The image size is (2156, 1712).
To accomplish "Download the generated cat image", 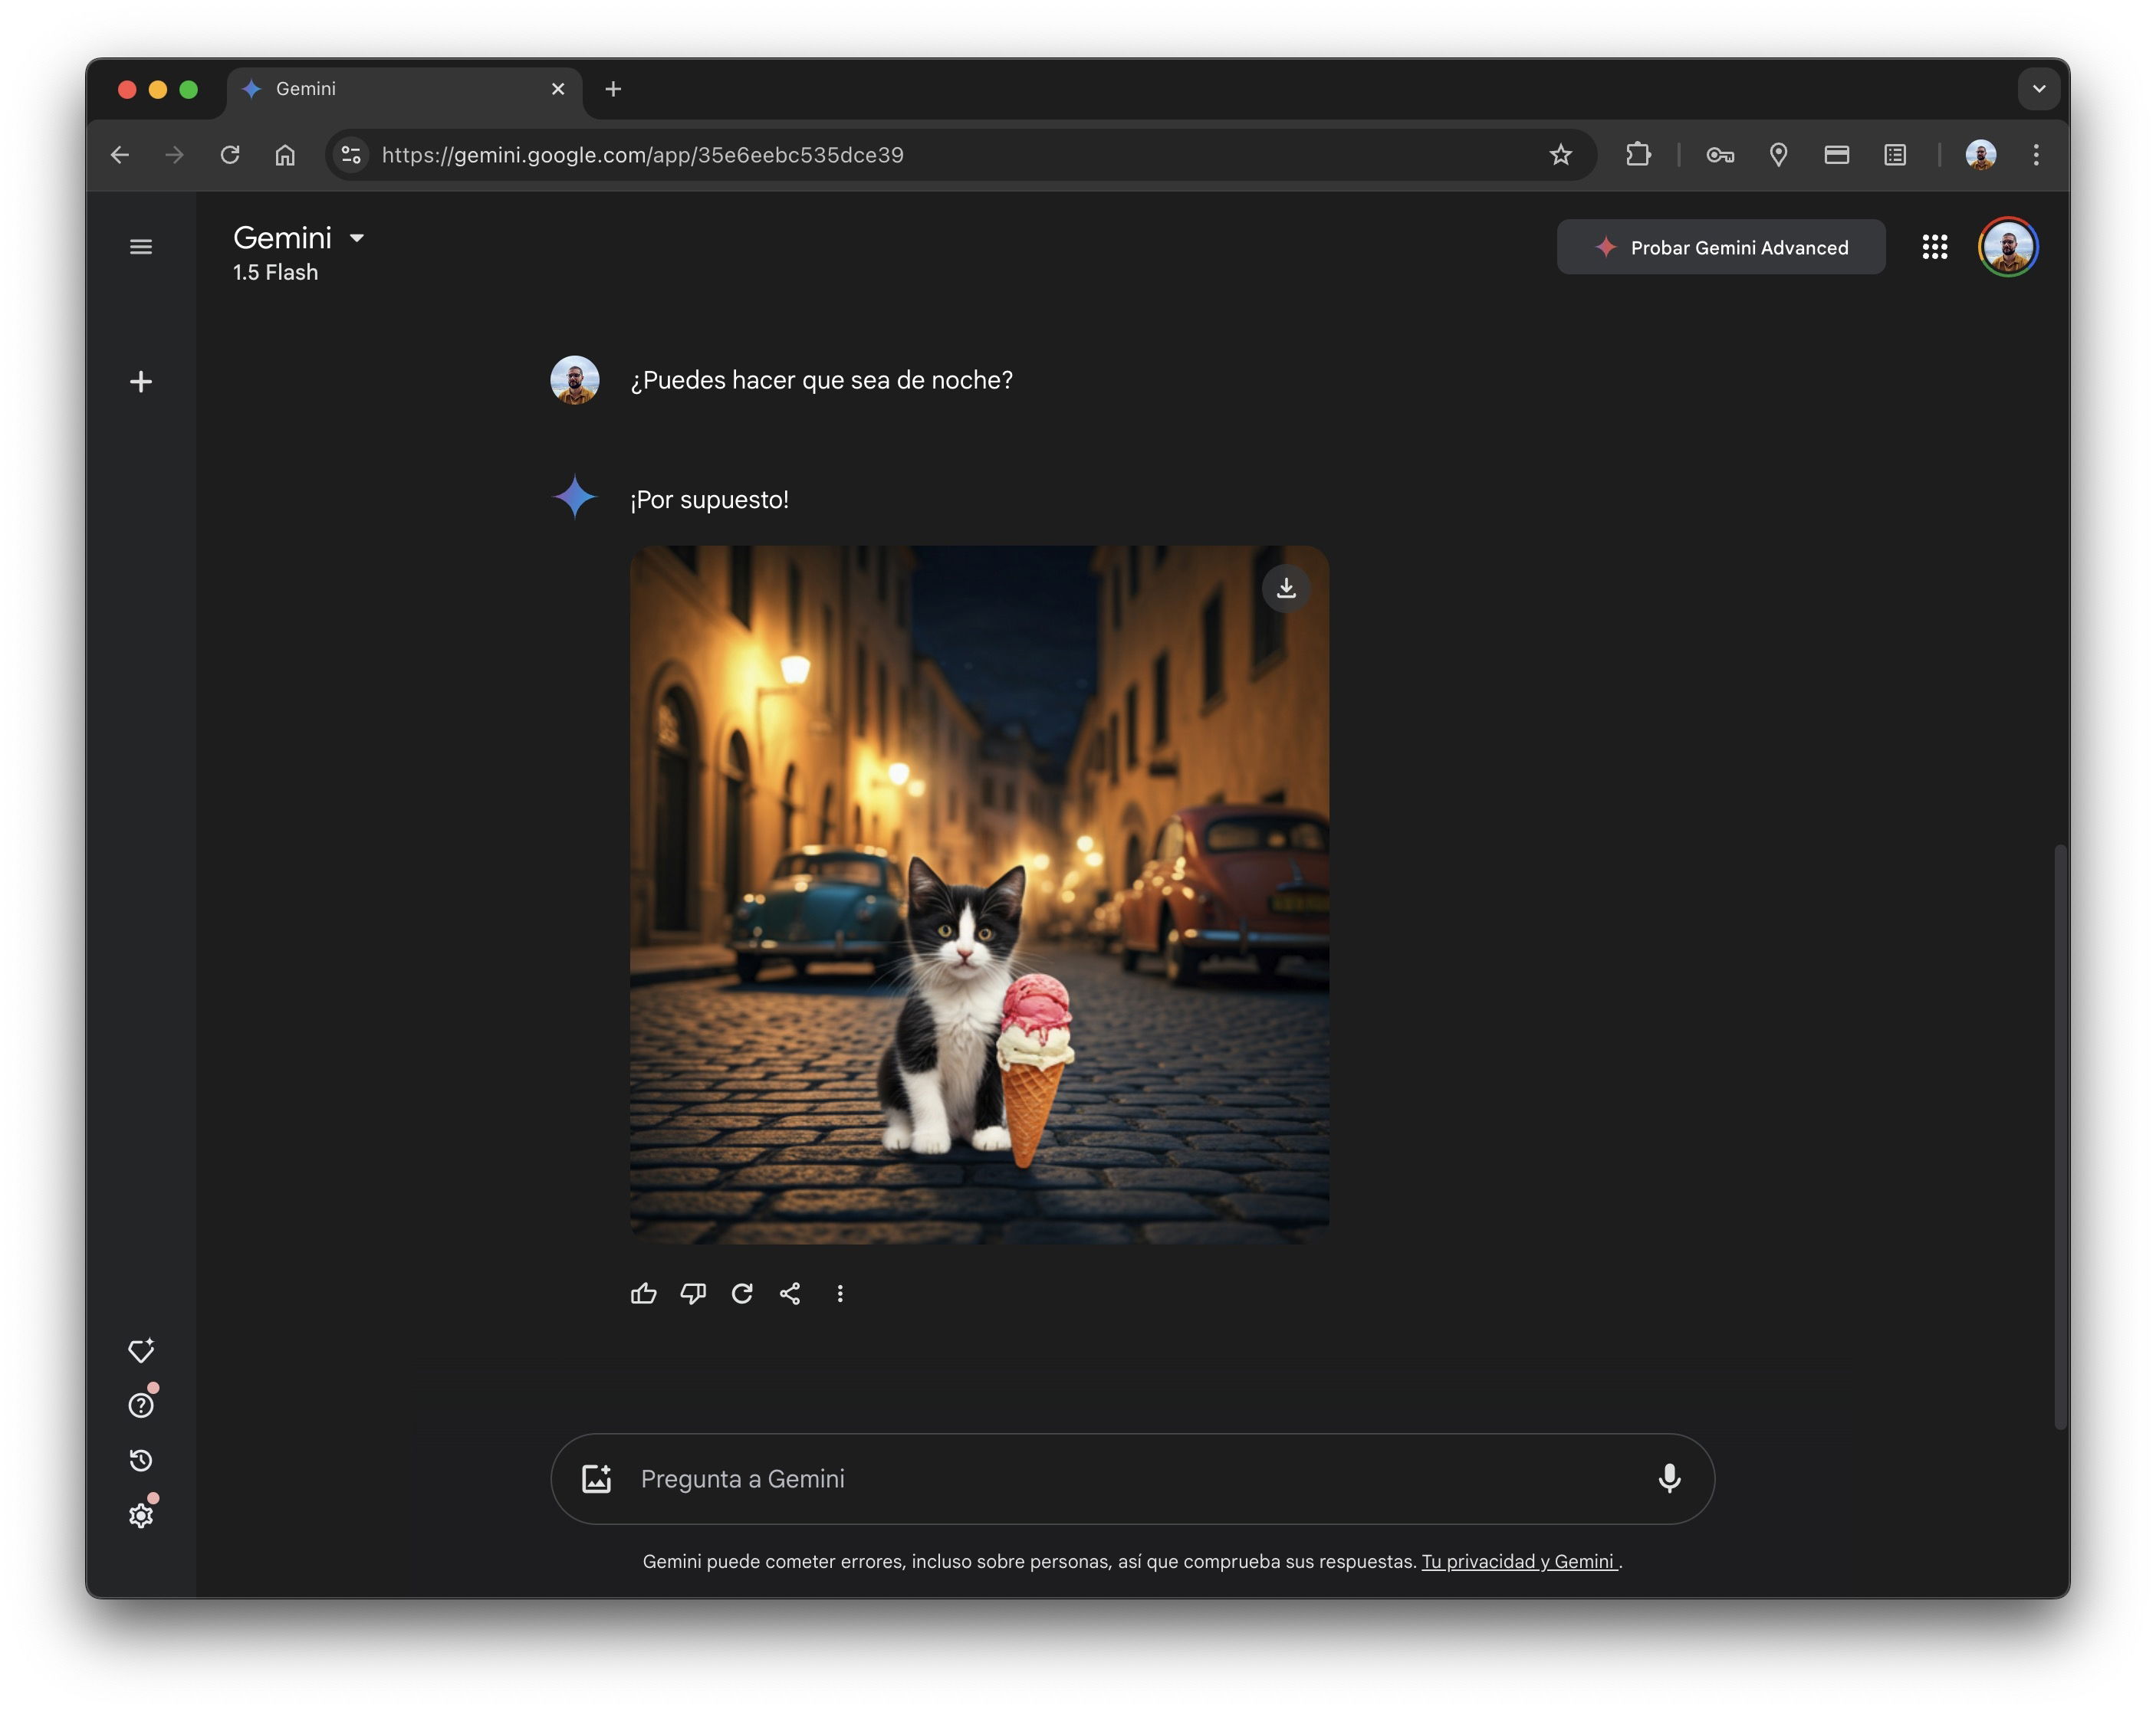I will click(x=1286, y=588).
